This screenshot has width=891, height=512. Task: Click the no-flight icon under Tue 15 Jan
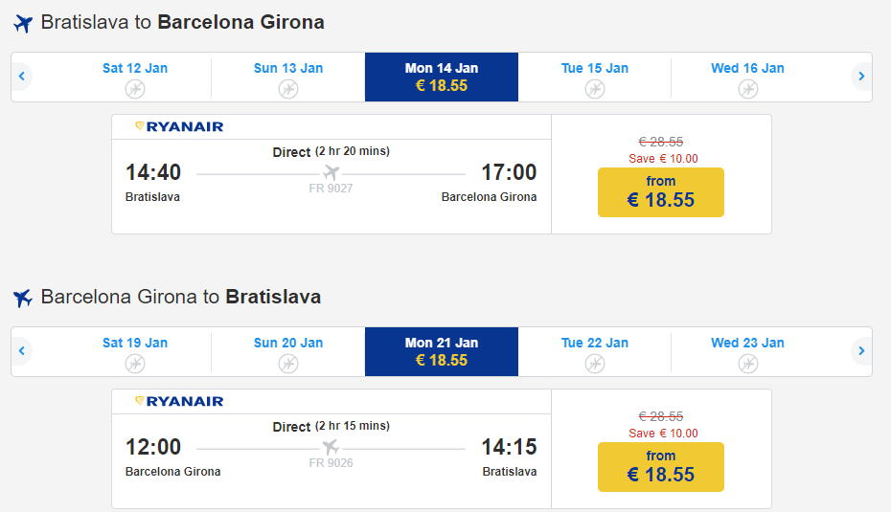pos(595,89)
